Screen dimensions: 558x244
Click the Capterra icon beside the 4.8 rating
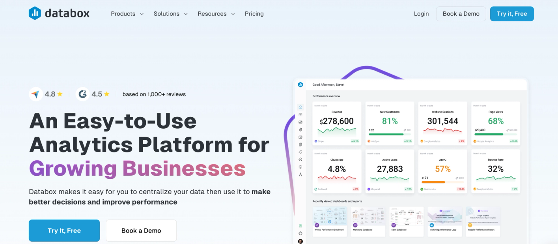tap(36, 94)
